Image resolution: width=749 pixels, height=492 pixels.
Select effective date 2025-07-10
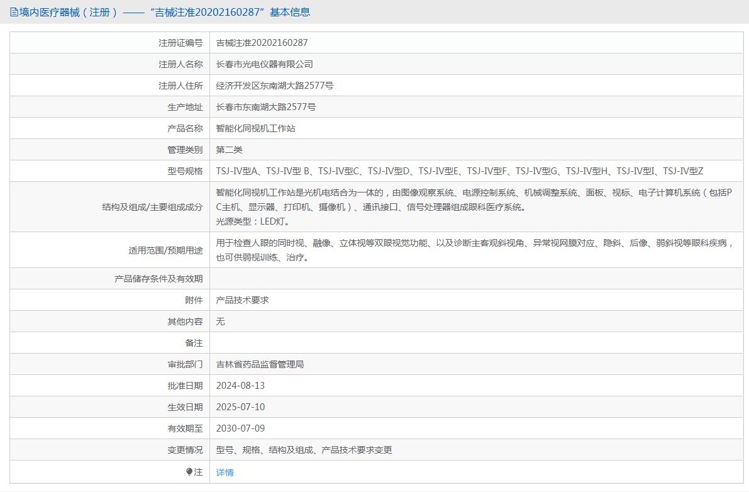pos(240,407)
